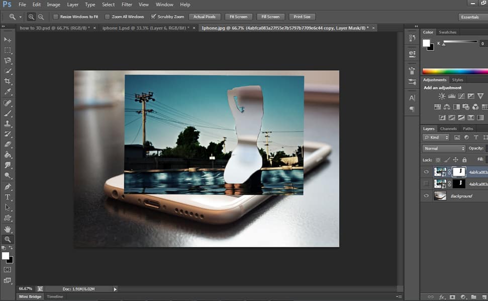This screenshot has width=488, height=301.
Task: Select the Move tool
Action: point(8,40)
